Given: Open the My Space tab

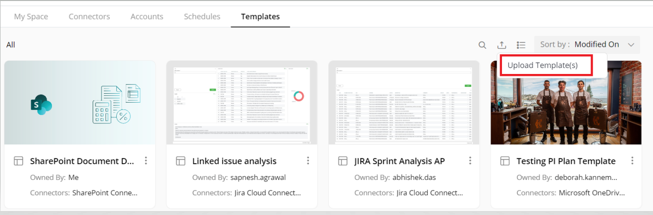Looking at the screenshot, I should [31, 16].
